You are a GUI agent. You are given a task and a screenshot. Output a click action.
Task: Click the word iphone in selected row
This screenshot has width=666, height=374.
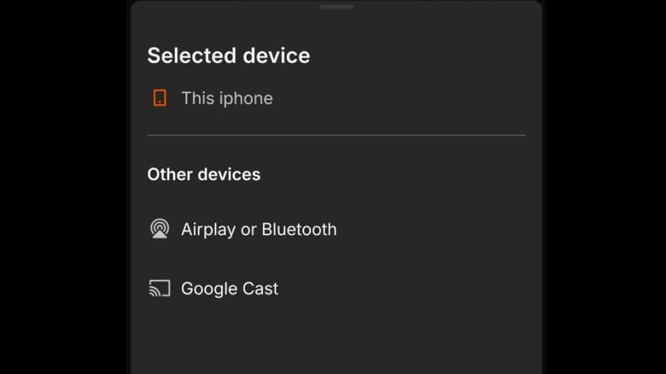(248, 98)
